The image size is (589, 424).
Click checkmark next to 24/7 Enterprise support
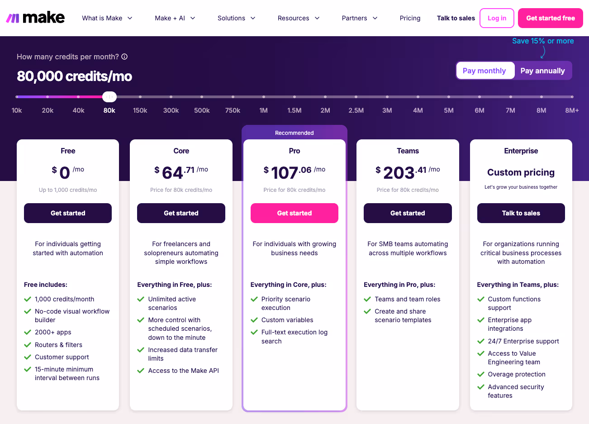481,341
